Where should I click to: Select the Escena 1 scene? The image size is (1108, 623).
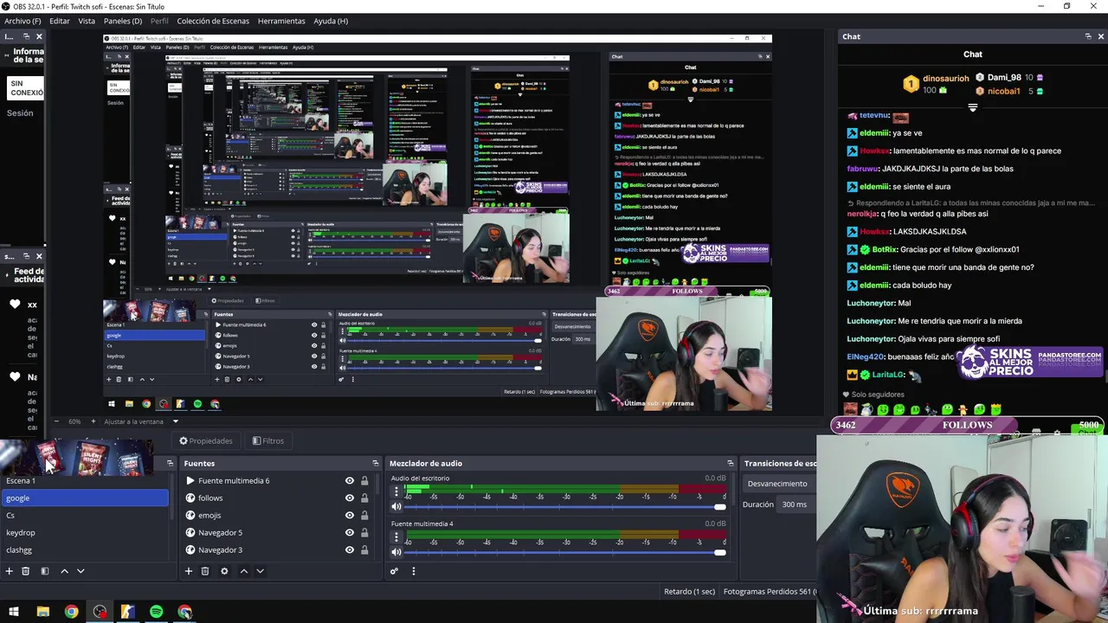(84, 481)
